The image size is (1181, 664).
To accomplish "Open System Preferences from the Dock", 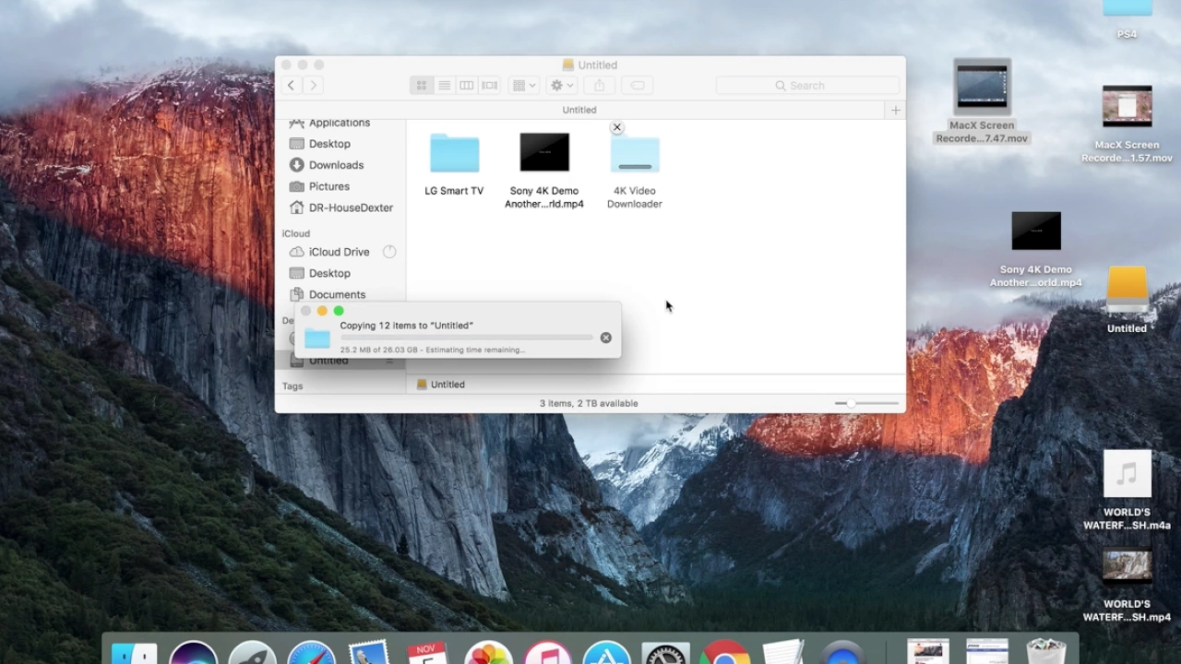I will (x=665, y=653).
